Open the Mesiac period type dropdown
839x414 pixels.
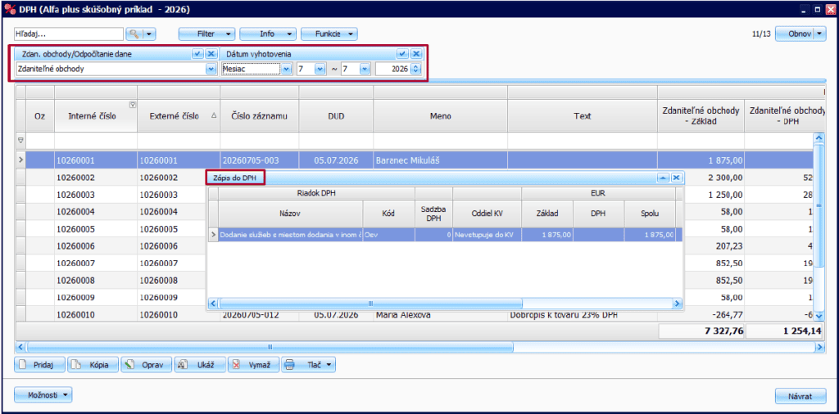(287, 69)
